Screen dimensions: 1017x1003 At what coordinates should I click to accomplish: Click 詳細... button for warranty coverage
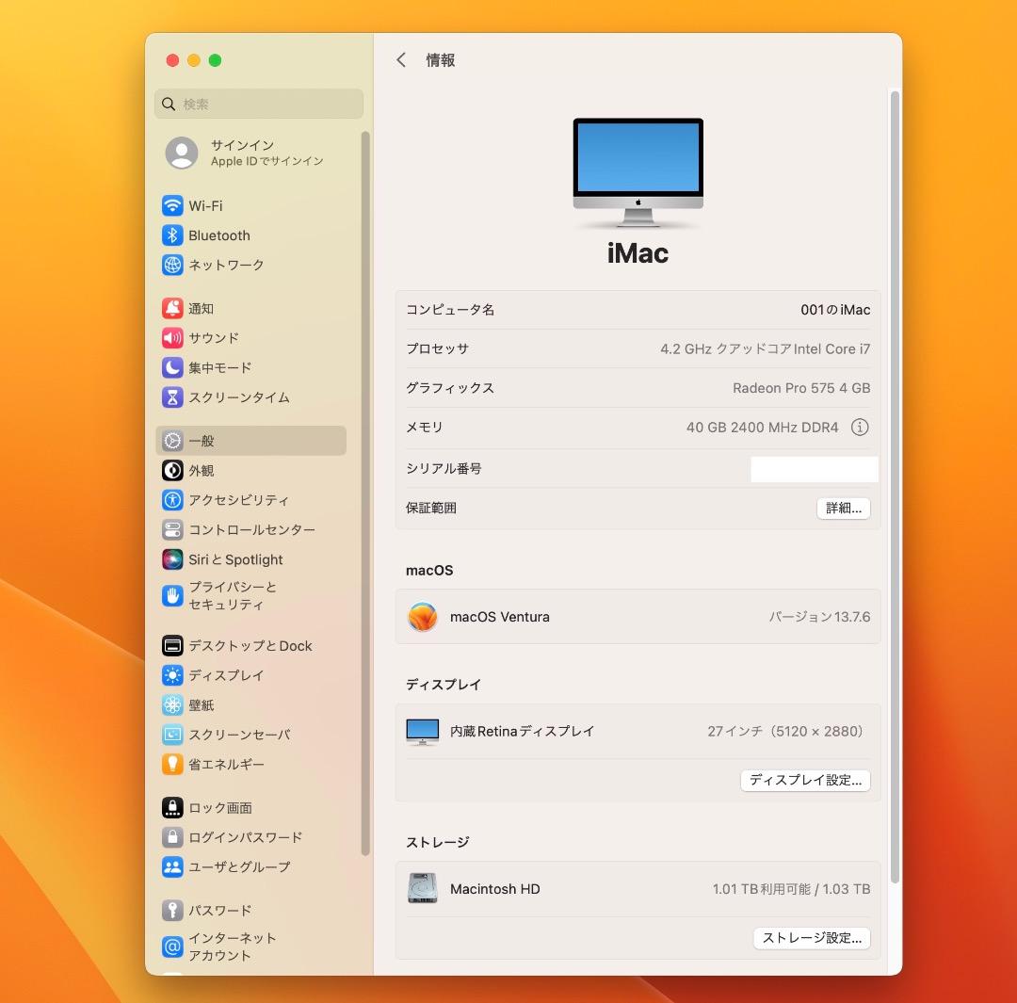pos(843,509)
